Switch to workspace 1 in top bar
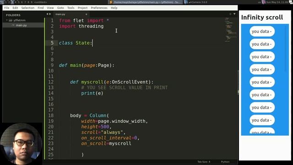 pos(5,2)
